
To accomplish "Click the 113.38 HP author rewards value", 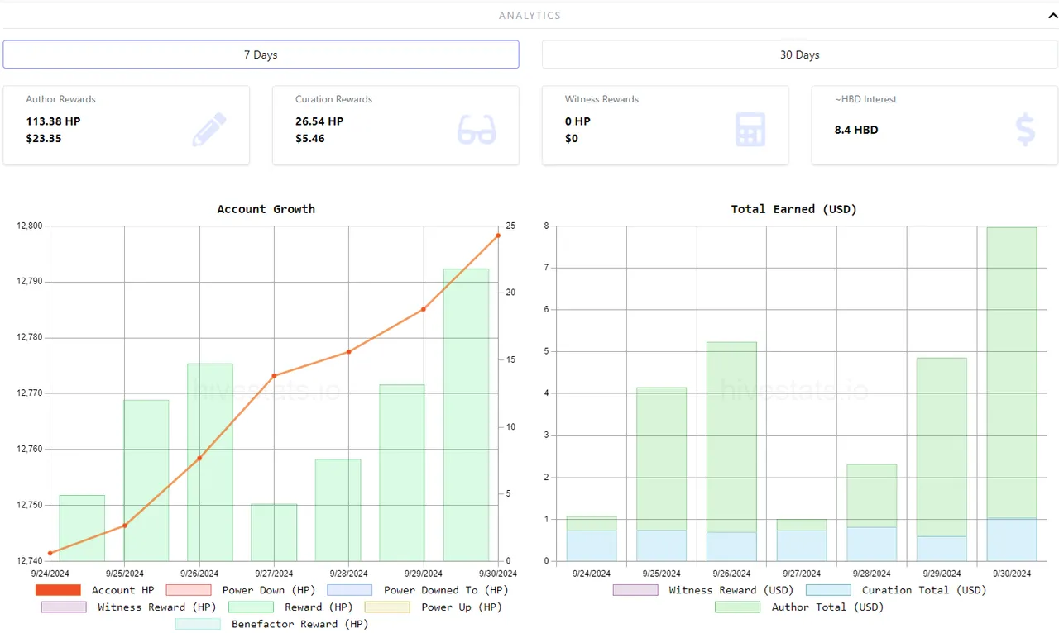I will point(53,121).
